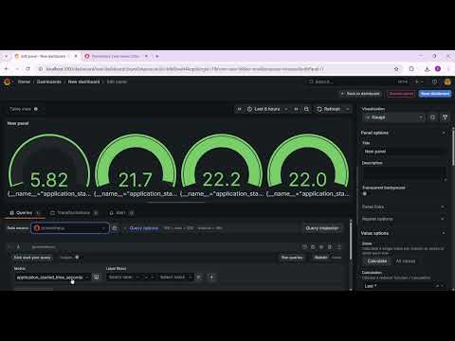Screen dimensions: 455x341
Task: Remove the label filter with X icon
Action: pos(199,278)
